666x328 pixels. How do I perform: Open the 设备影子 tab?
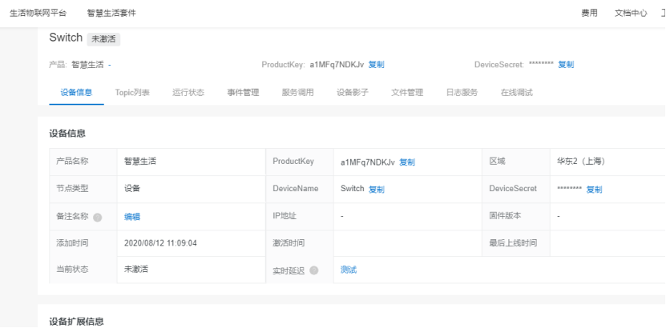point(353,92)
